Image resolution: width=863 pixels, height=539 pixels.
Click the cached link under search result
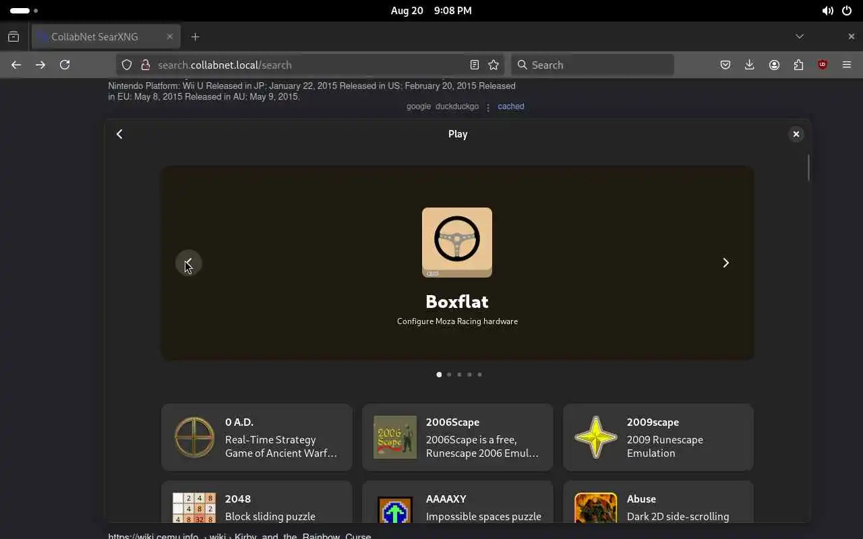[511, 106]
